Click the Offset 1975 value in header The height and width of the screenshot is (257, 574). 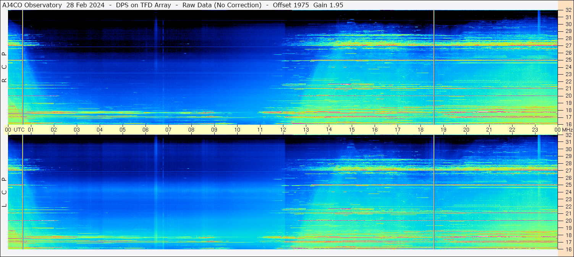coord(291,5)
